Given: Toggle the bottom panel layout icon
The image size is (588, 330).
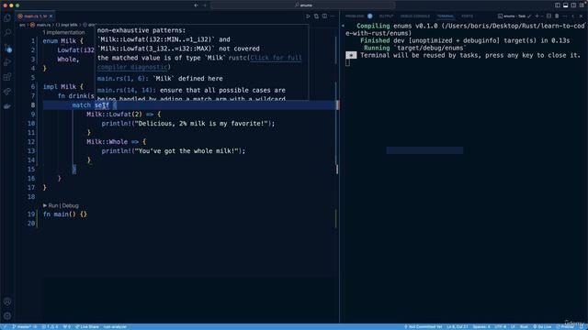Looking at the screenshot, I should pyautogui.click(x=566, y=5).
